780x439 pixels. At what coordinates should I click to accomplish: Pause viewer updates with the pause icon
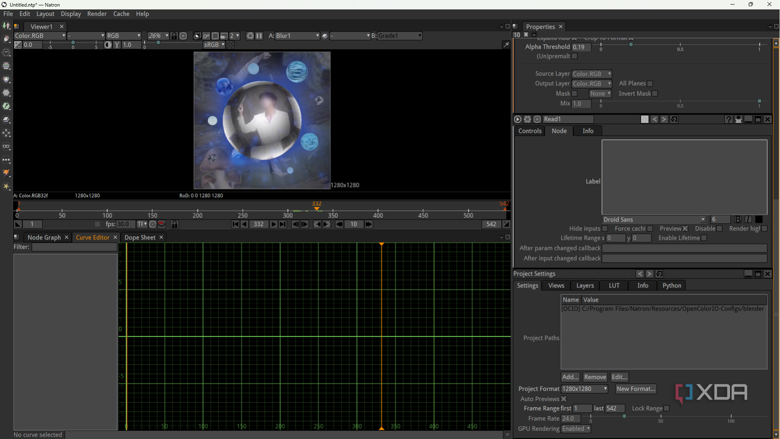click(x=259, y=36)
